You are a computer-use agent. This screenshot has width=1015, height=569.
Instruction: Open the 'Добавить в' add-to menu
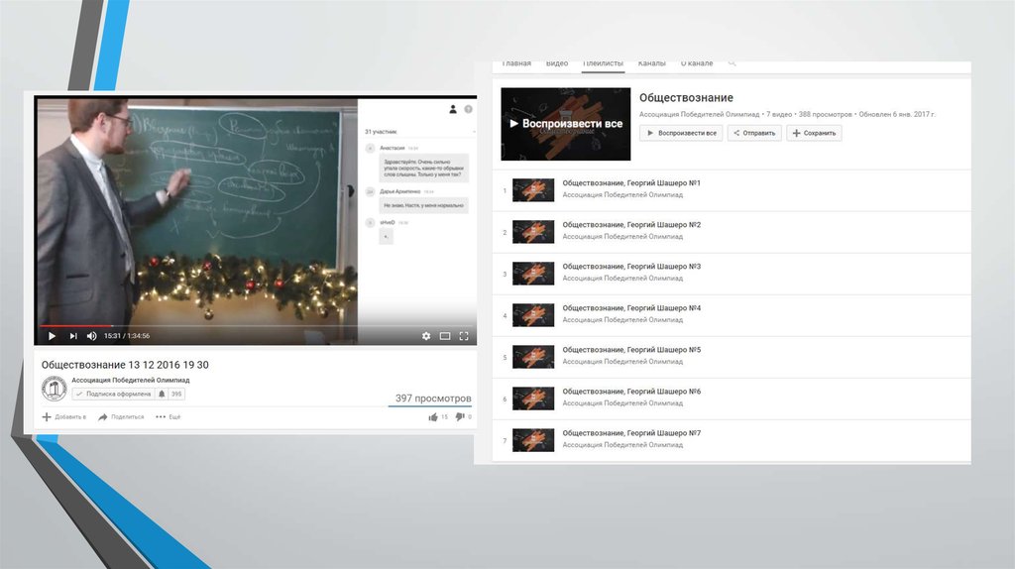click(64, 417)
